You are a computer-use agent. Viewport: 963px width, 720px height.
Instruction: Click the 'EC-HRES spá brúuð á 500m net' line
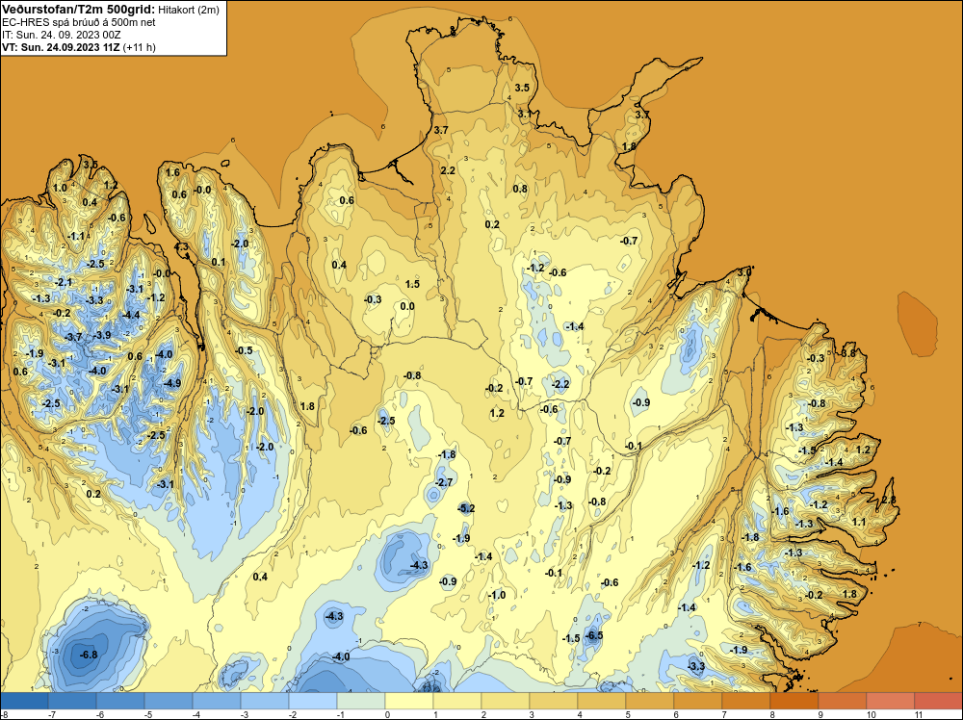(79, 22)
